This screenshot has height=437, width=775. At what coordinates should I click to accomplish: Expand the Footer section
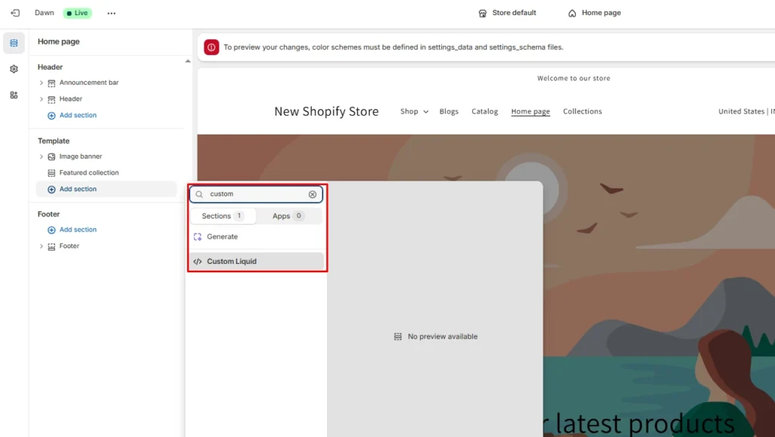pos(42,246)
